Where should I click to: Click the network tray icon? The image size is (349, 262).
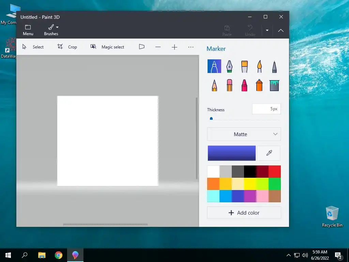(297, 255)
